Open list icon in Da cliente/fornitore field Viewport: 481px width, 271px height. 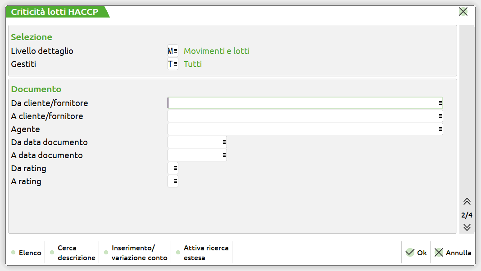pyautogui.click(x=440, y=103)
